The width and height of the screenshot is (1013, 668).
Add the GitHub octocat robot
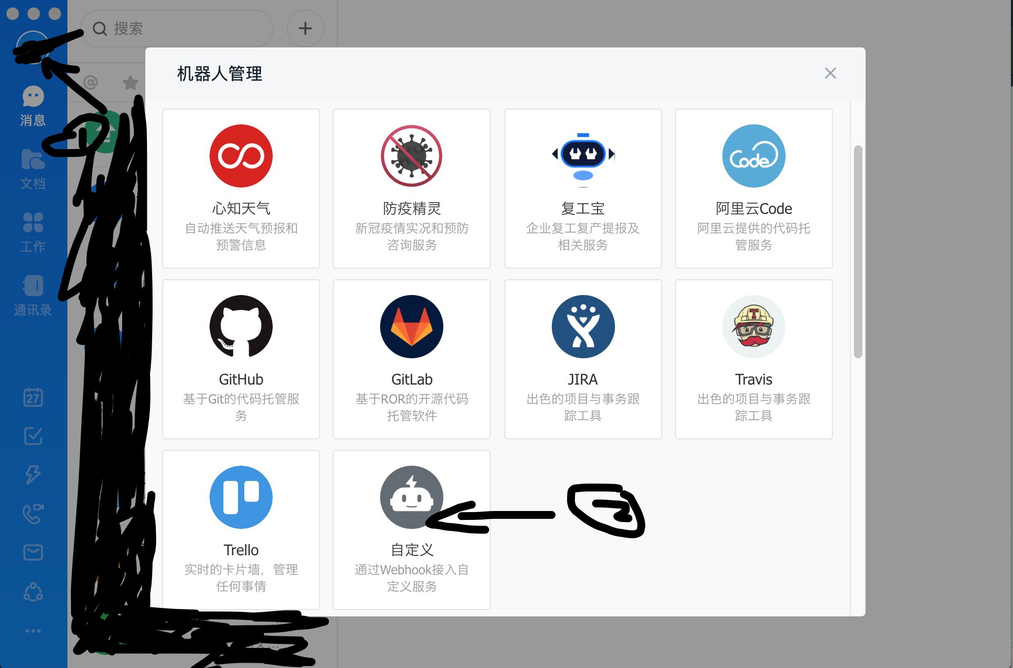pos(241,327)
